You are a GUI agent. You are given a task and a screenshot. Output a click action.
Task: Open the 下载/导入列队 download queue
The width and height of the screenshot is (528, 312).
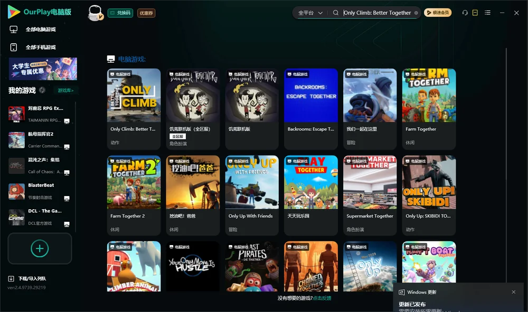[x=32, y=279]
